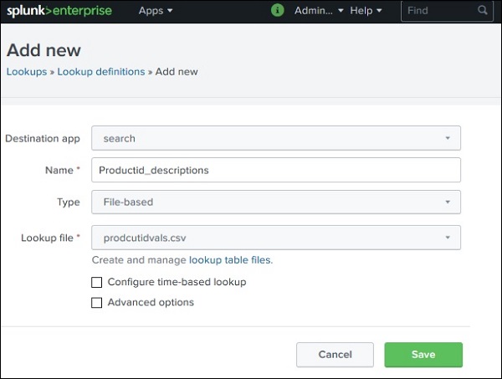The width and height of the screenshot is (502, 379).
Task: Open the Administrator menu
Action: tap(318, 11)
